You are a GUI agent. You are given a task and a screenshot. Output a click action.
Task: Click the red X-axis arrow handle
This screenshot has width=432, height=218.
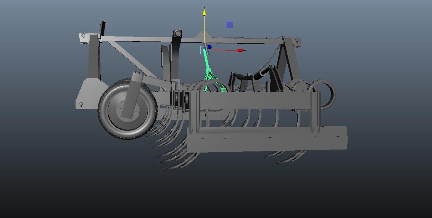point(241,50)
